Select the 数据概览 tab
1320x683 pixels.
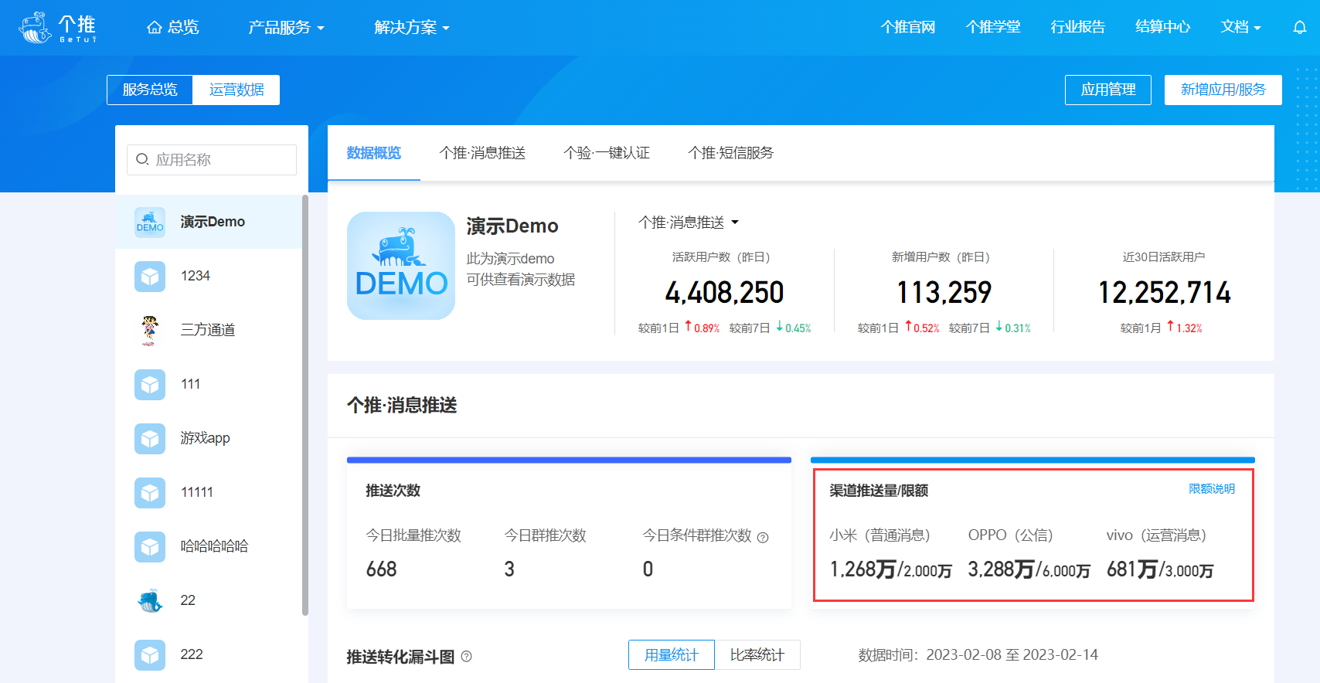point(374,153)
